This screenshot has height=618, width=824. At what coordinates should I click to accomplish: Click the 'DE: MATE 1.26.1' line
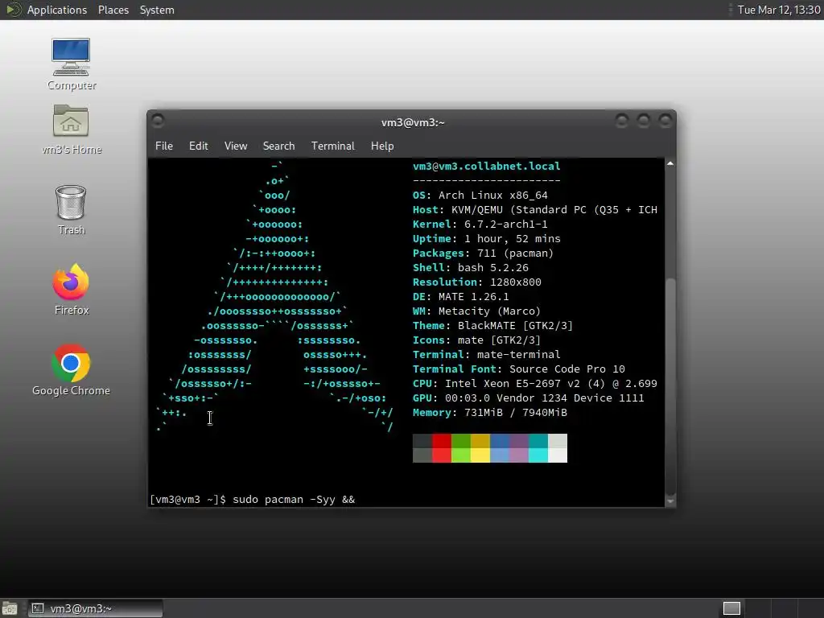point(461,296)
